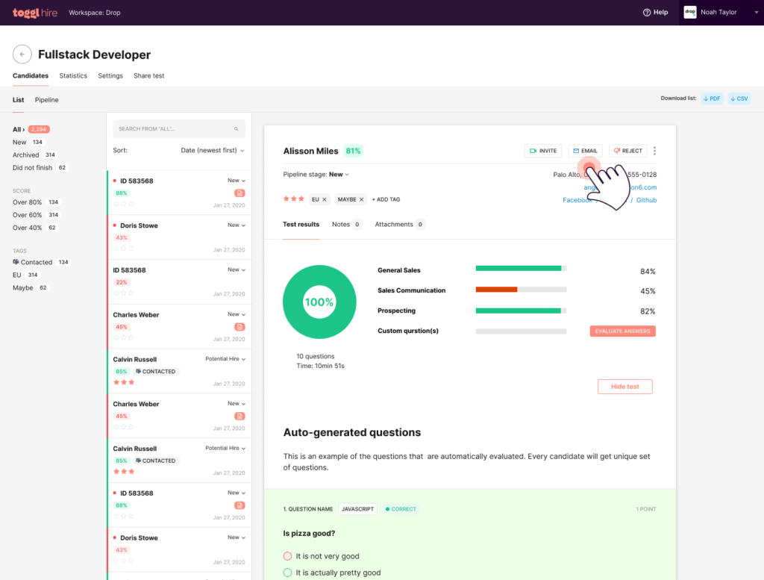The height and width of the screenshot is (580, 764).
Task: Switch to Alisson Miles' Notes tab
Action: pyautogui.click(x=342, y=224)
